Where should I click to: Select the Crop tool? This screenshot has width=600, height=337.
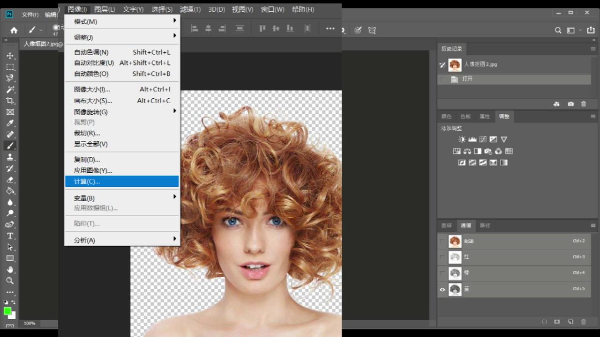tap(10, 101)
